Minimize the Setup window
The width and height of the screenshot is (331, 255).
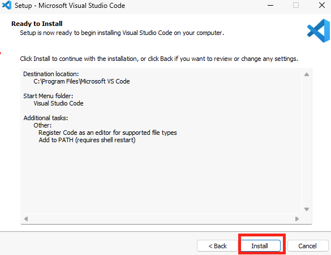[270, 5]
